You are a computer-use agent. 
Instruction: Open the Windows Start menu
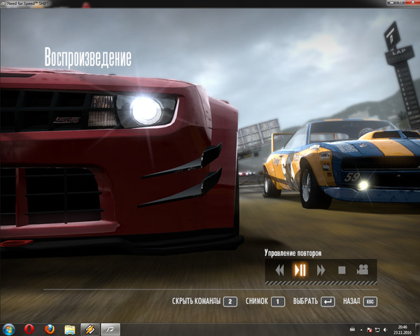coord(8,329)
